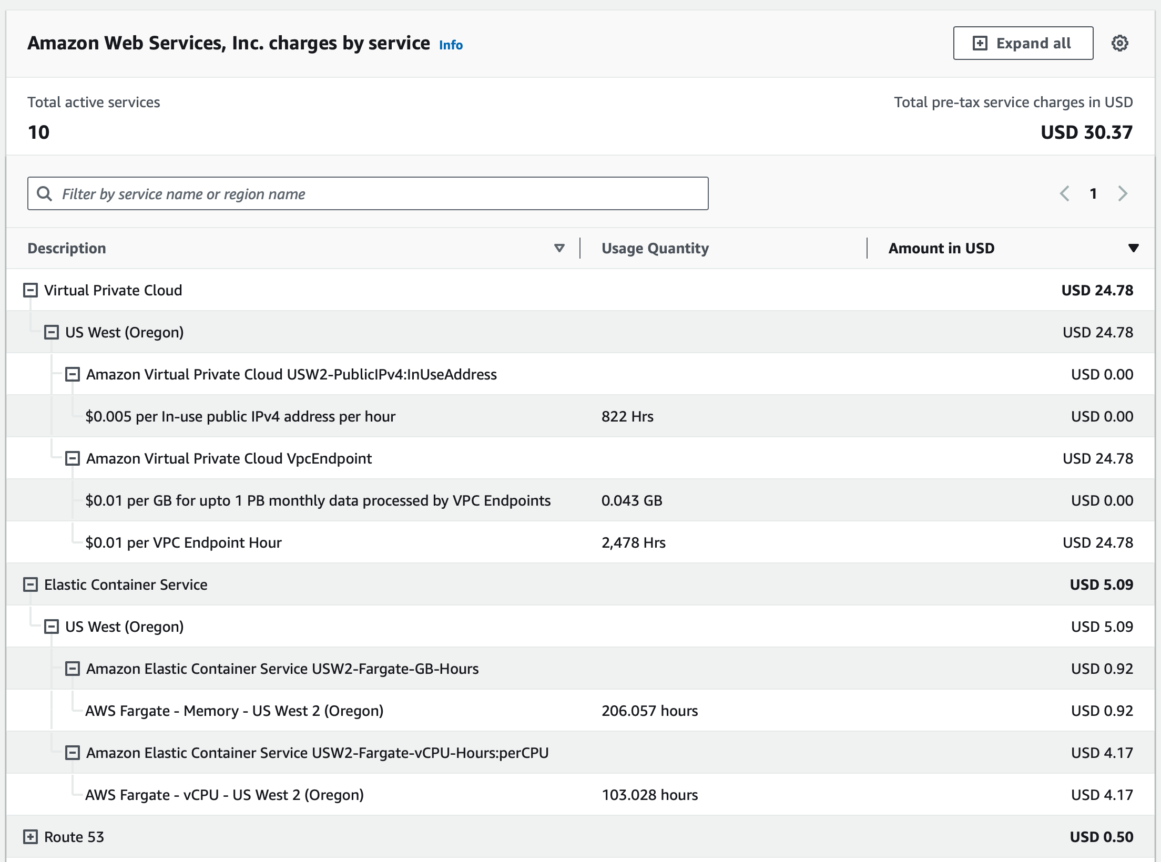
Task: Open the billing settings gear icon
Action: point(1120,43)
